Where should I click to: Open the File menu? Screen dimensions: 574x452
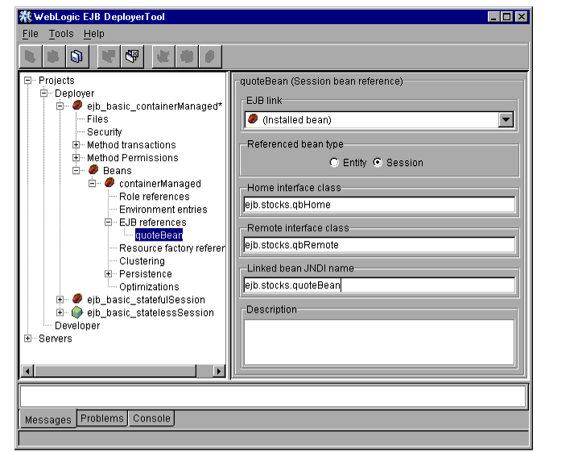pos(31,34)
